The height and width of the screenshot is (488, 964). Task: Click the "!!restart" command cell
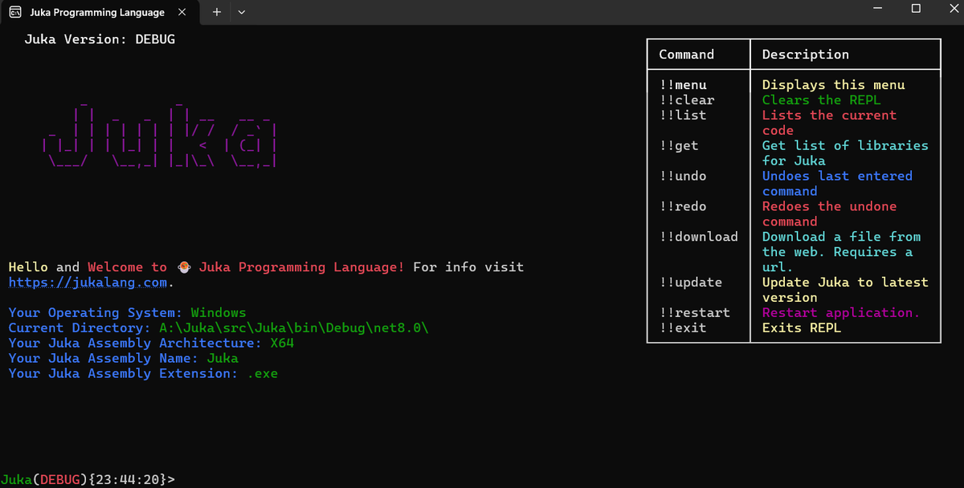(x=695, y=313)
